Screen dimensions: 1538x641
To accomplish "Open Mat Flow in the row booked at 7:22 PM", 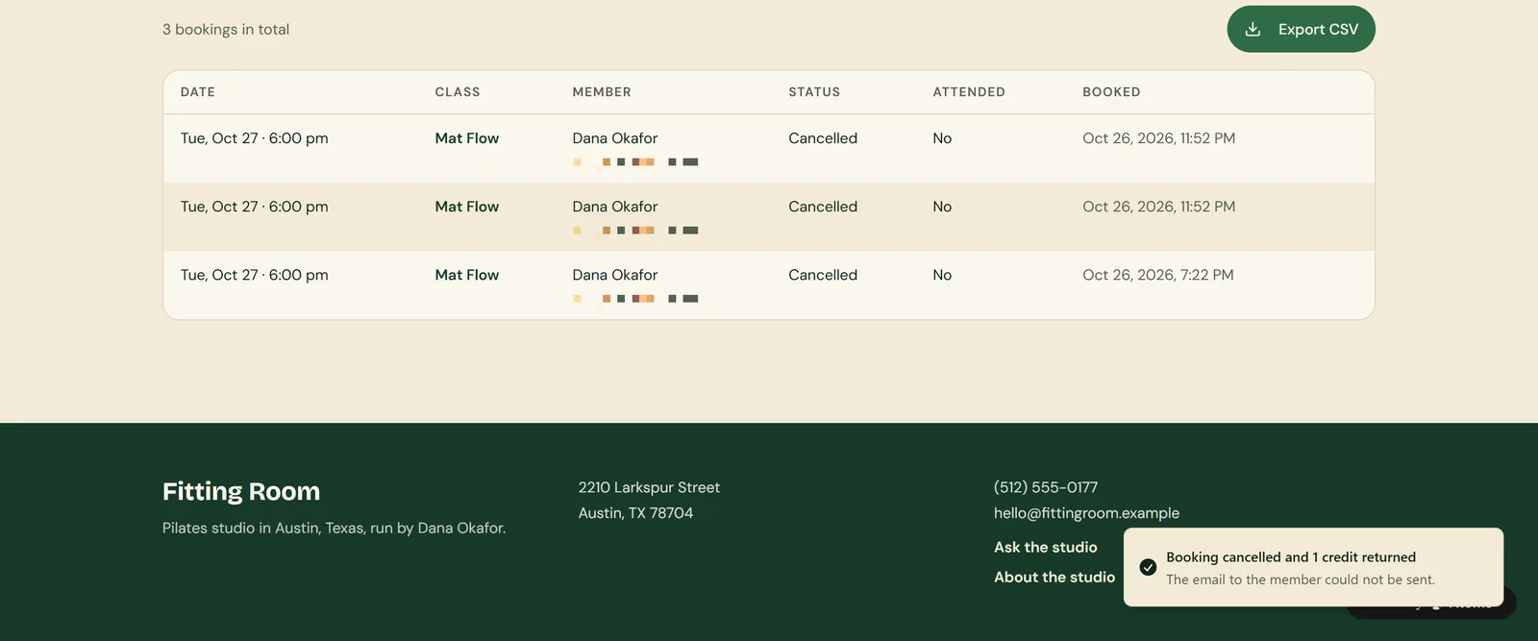I will click(x=467, y=275).
